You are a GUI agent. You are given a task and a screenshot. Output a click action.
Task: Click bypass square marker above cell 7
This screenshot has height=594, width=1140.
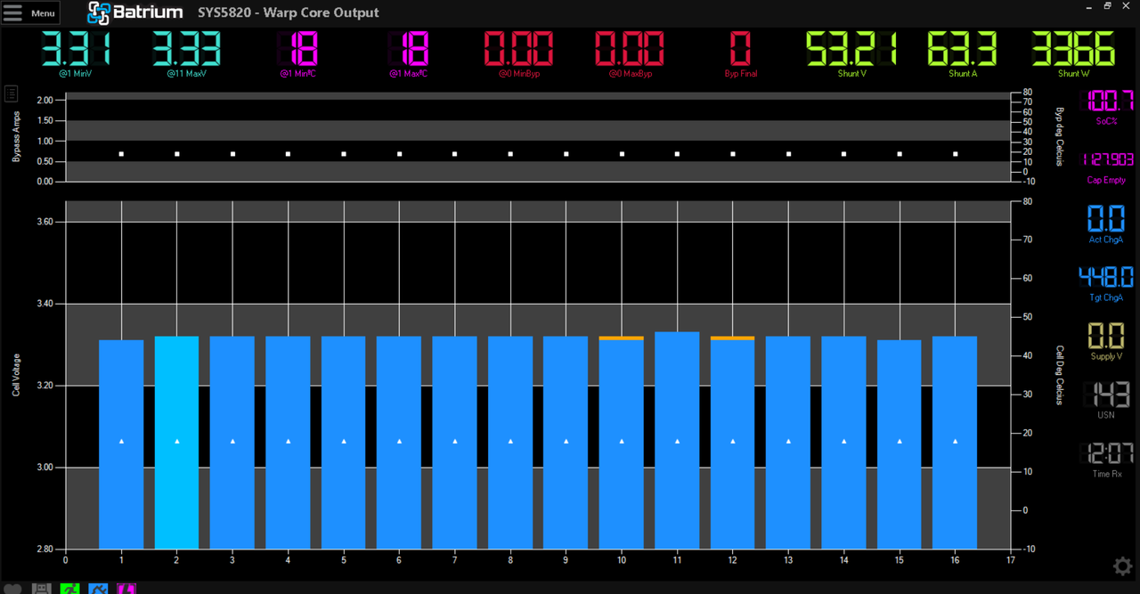[x=455, y=154]
